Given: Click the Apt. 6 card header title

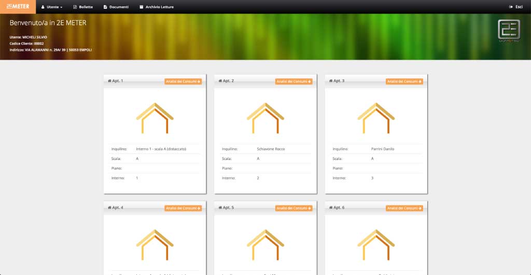Looking at the screenshot, I should click(x=337, y=208).
